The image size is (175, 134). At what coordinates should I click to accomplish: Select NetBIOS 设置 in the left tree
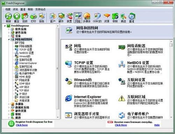coord(26,53)
